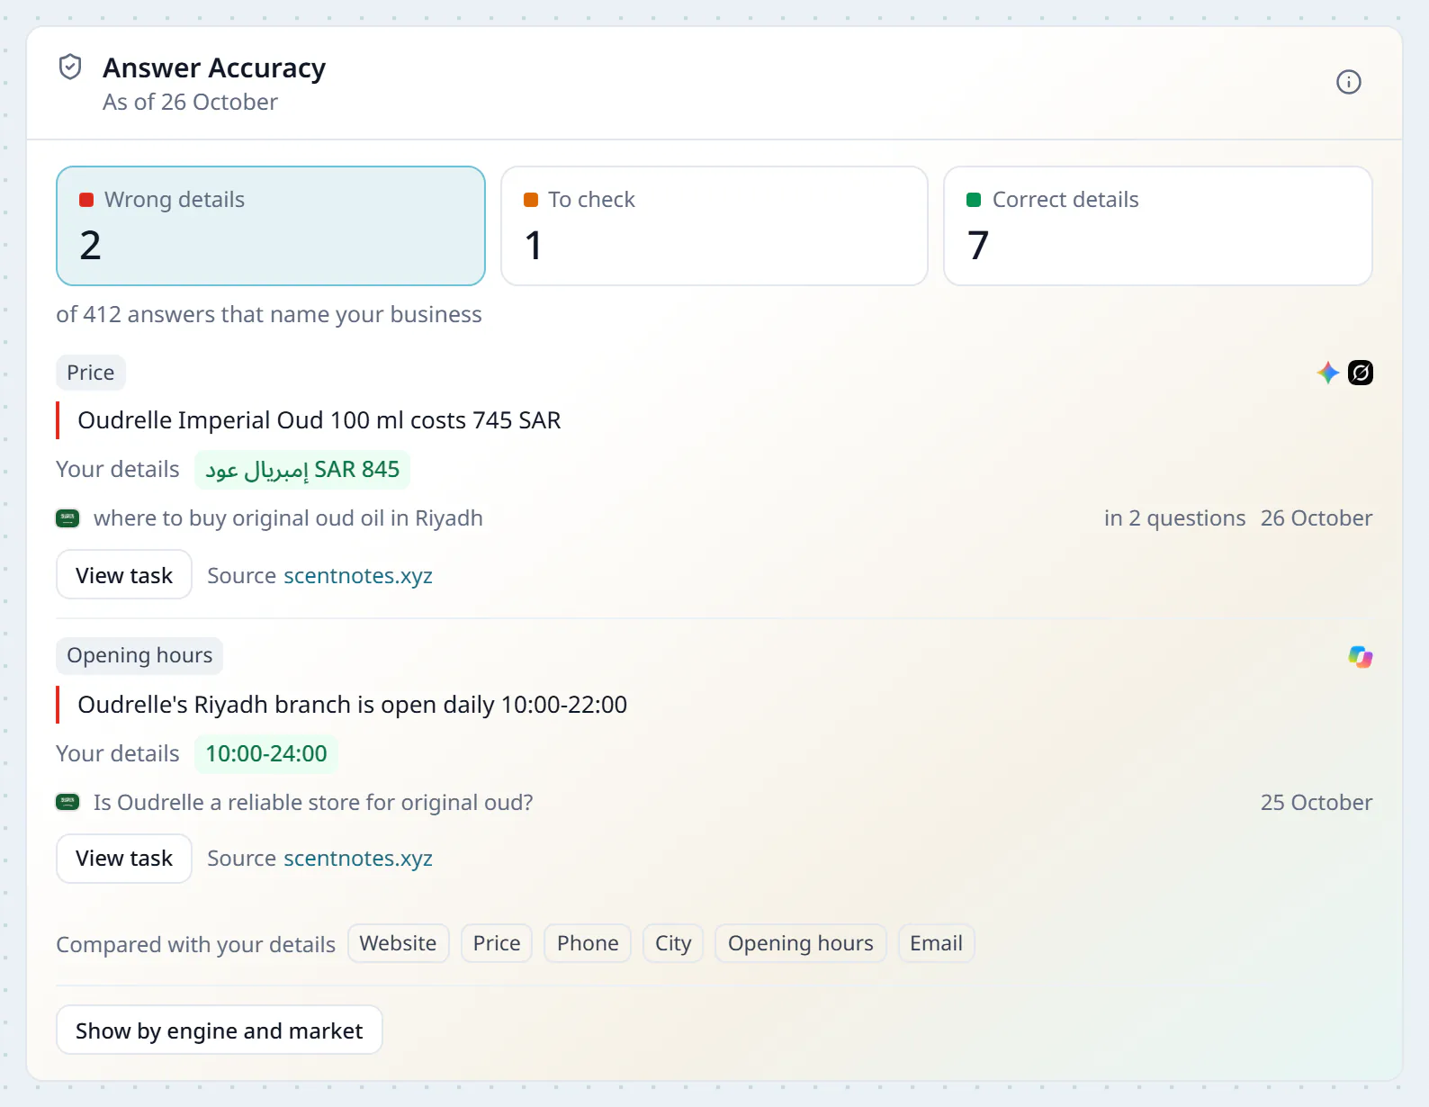Open View task for the Price issue
This screenshot has width=1429, height=1107.
124,575
